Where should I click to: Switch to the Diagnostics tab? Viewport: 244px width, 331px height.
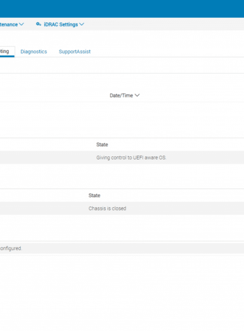[x=34, y=52]
